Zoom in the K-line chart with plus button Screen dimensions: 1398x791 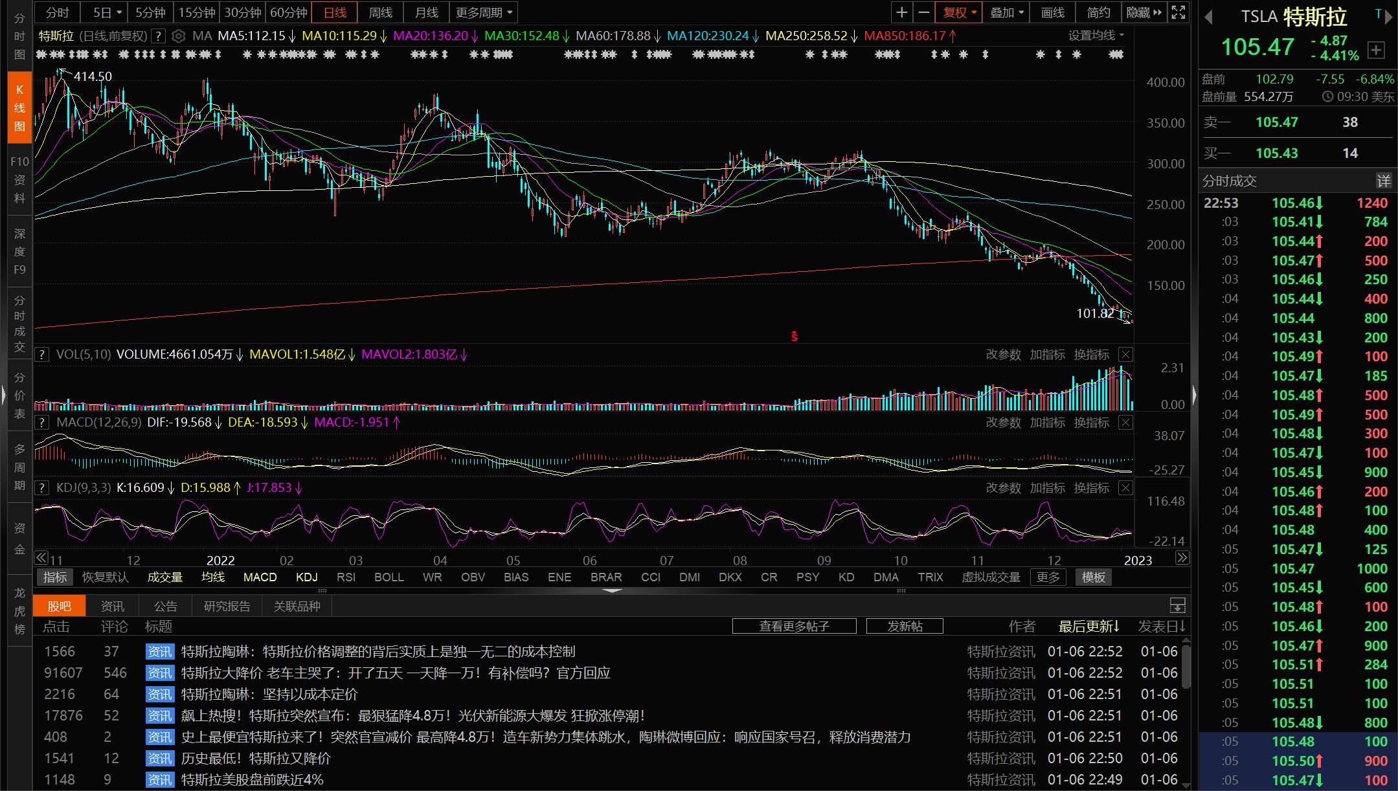pyautogui.click(x=901, y=12)
